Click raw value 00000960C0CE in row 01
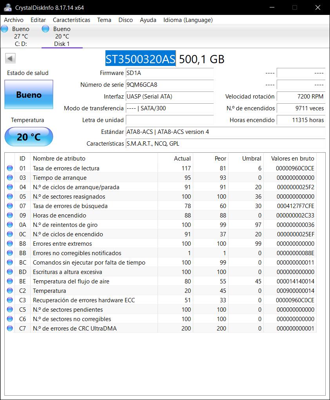330x400 pixels. [295, 168]
